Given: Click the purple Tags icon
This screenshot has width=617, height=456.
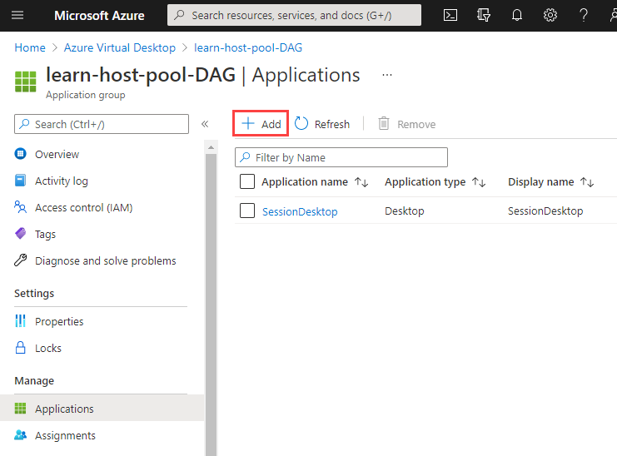Looking at the screenshot, I should 21,234.
